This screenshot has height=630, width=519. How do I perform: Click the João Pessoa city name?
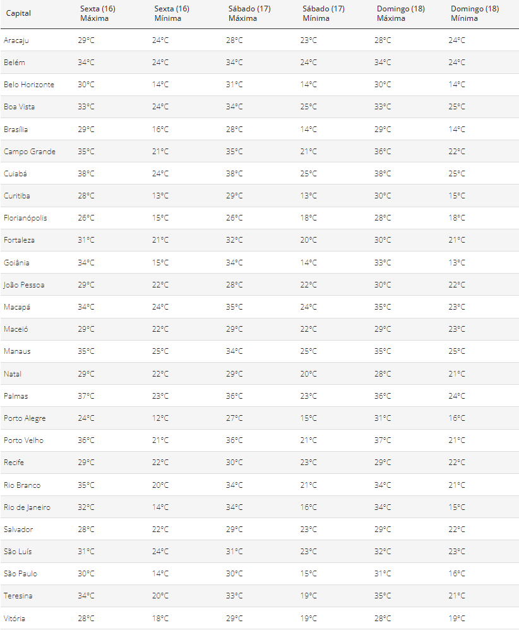(x=24, y=285)
